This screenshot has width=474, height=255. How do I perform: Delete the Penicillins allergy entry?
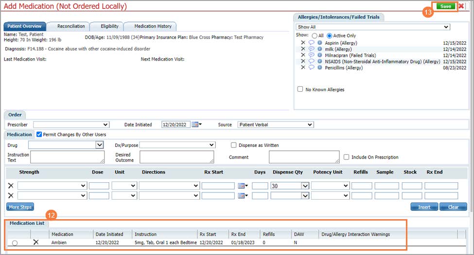(303, 67)
